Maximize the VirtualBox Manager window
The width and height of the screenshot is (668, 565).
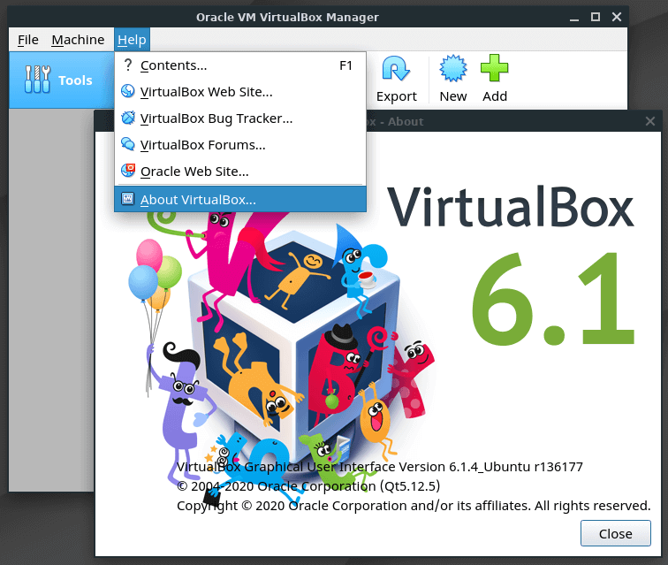[595, 16]
